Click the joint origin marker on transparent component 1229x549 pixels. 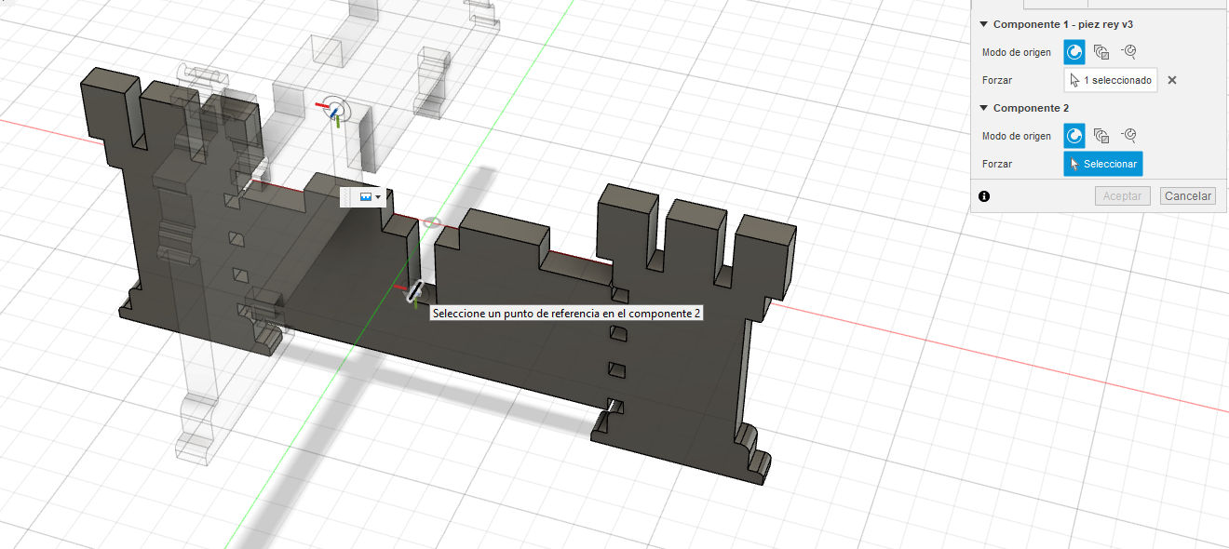(x=335, y=111)
